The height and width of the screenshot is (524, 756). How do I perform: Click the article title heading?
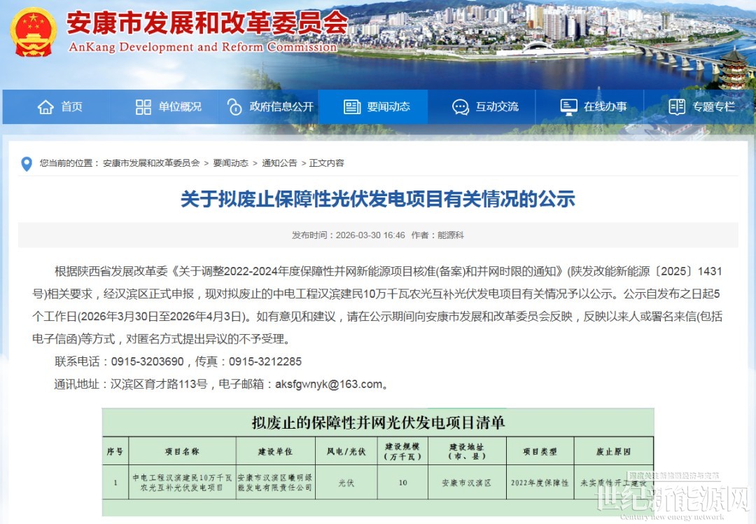click(x=378, y=200)
